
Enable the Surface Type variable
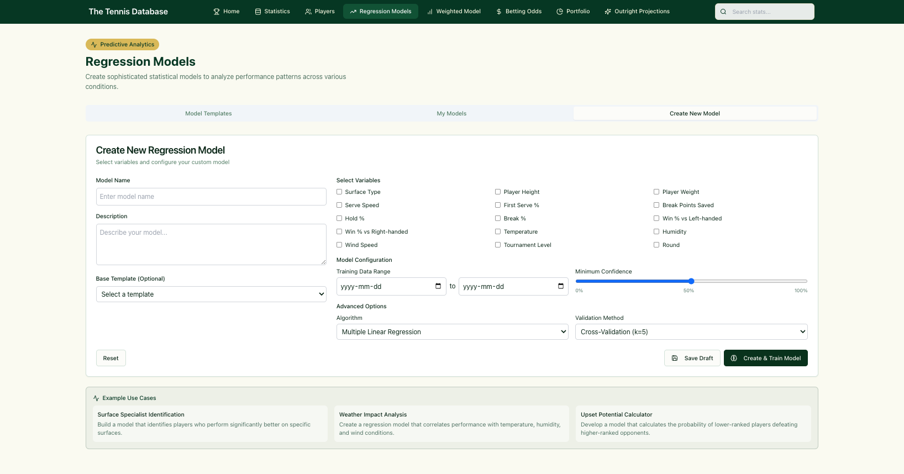pyautogui.click(x=339, y=192)
